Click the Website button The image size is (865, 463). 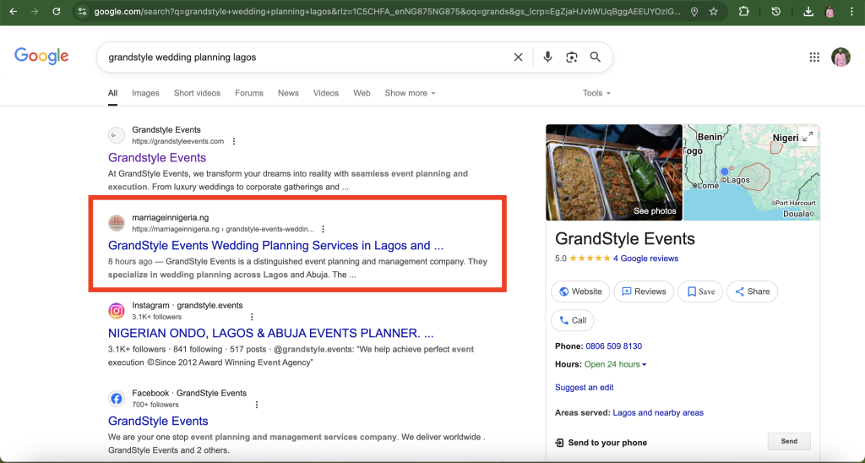[x=580, y=291]
